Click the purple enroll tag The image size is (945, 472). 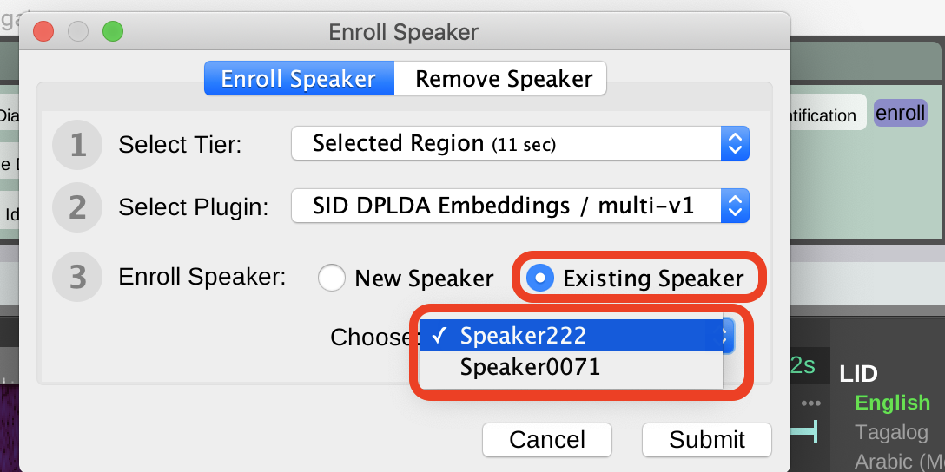pos(900,114)
